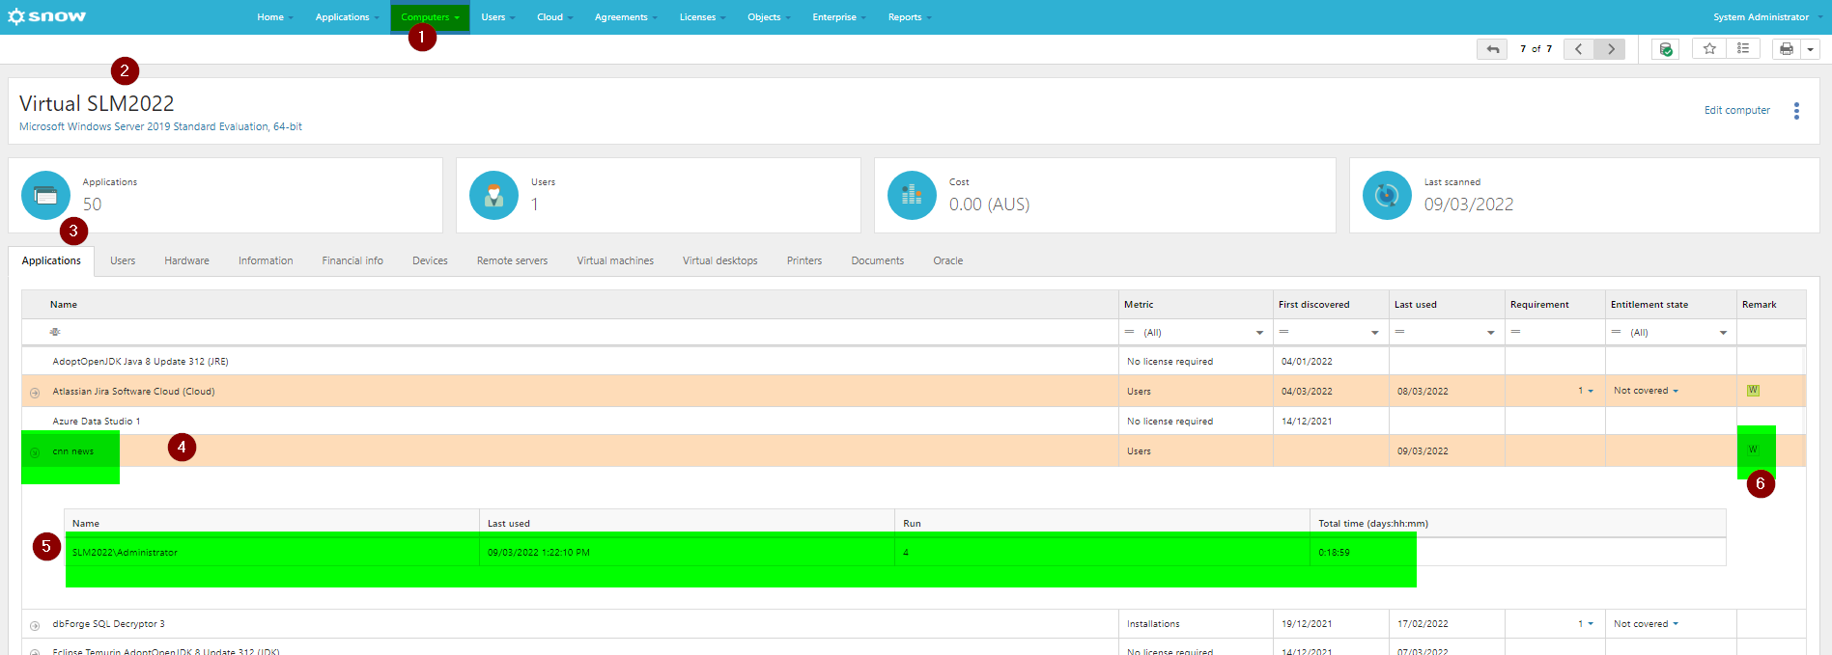The width and height of the screenshot is (1832, 655).
Task: Open the three-dot more options menu
Action: [x=1796, y=111]
